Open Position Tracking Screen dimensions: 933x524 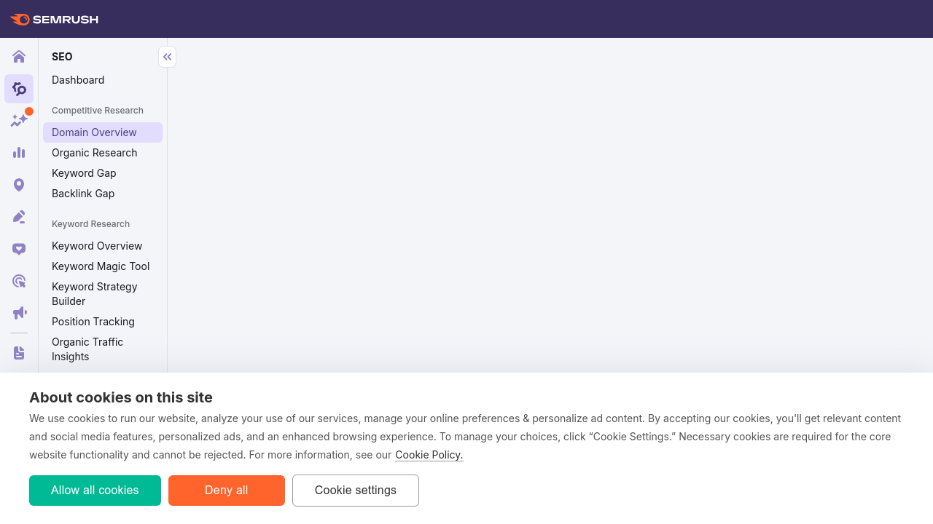[x=93, y=321]
